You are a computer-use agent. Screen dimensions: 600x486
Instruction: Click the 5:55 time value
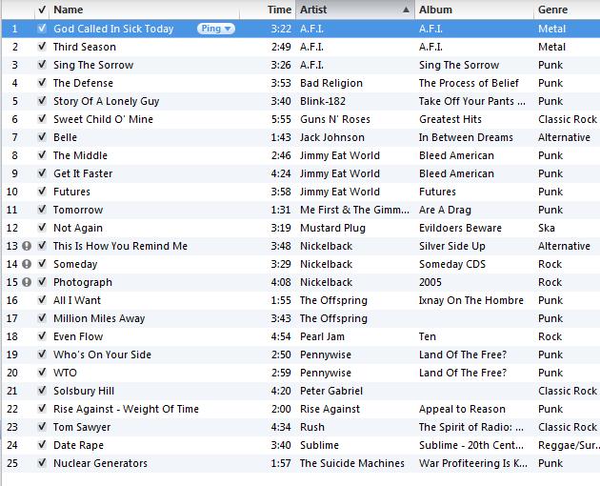coord(281,119)
